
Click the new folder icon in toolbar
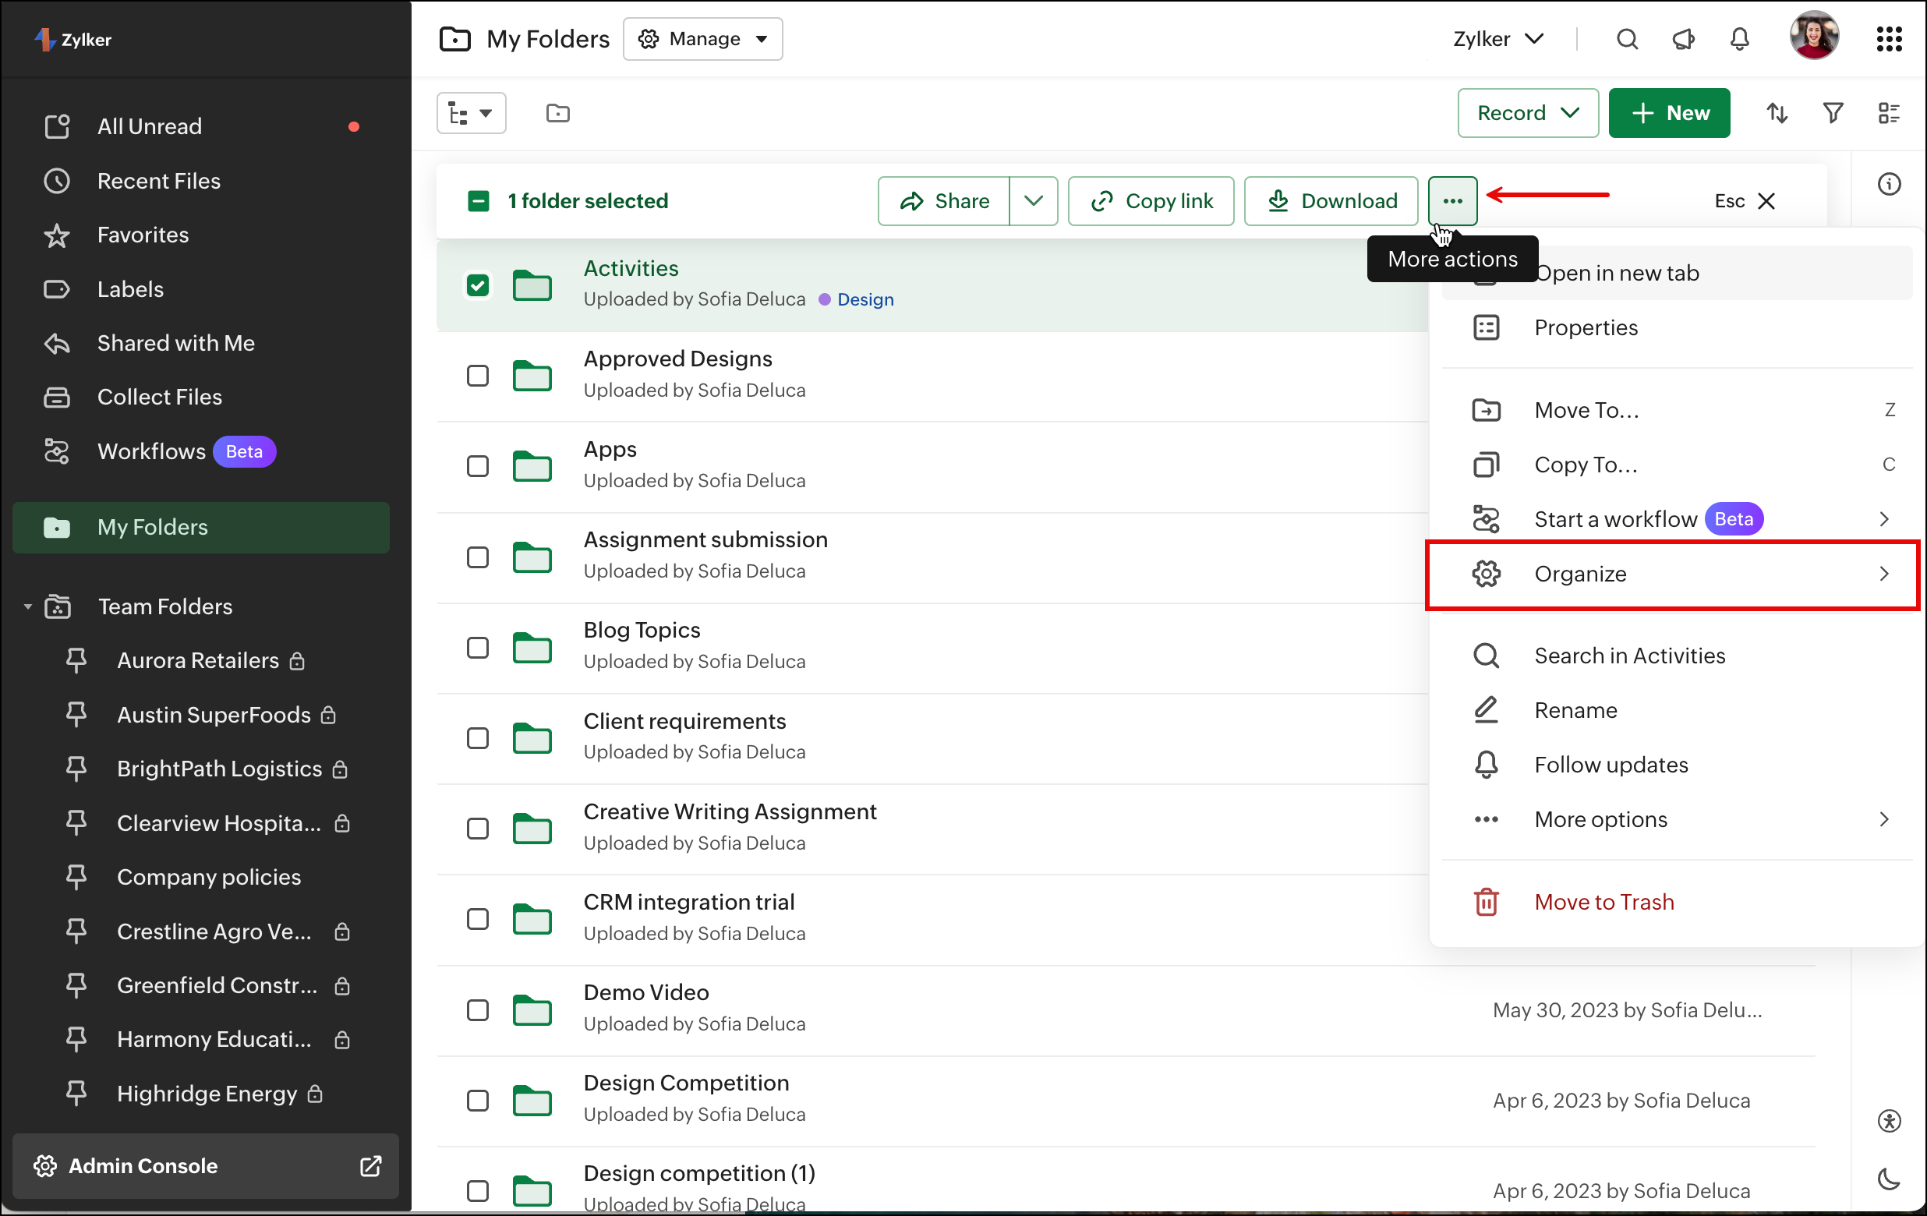tap(558, 113)
